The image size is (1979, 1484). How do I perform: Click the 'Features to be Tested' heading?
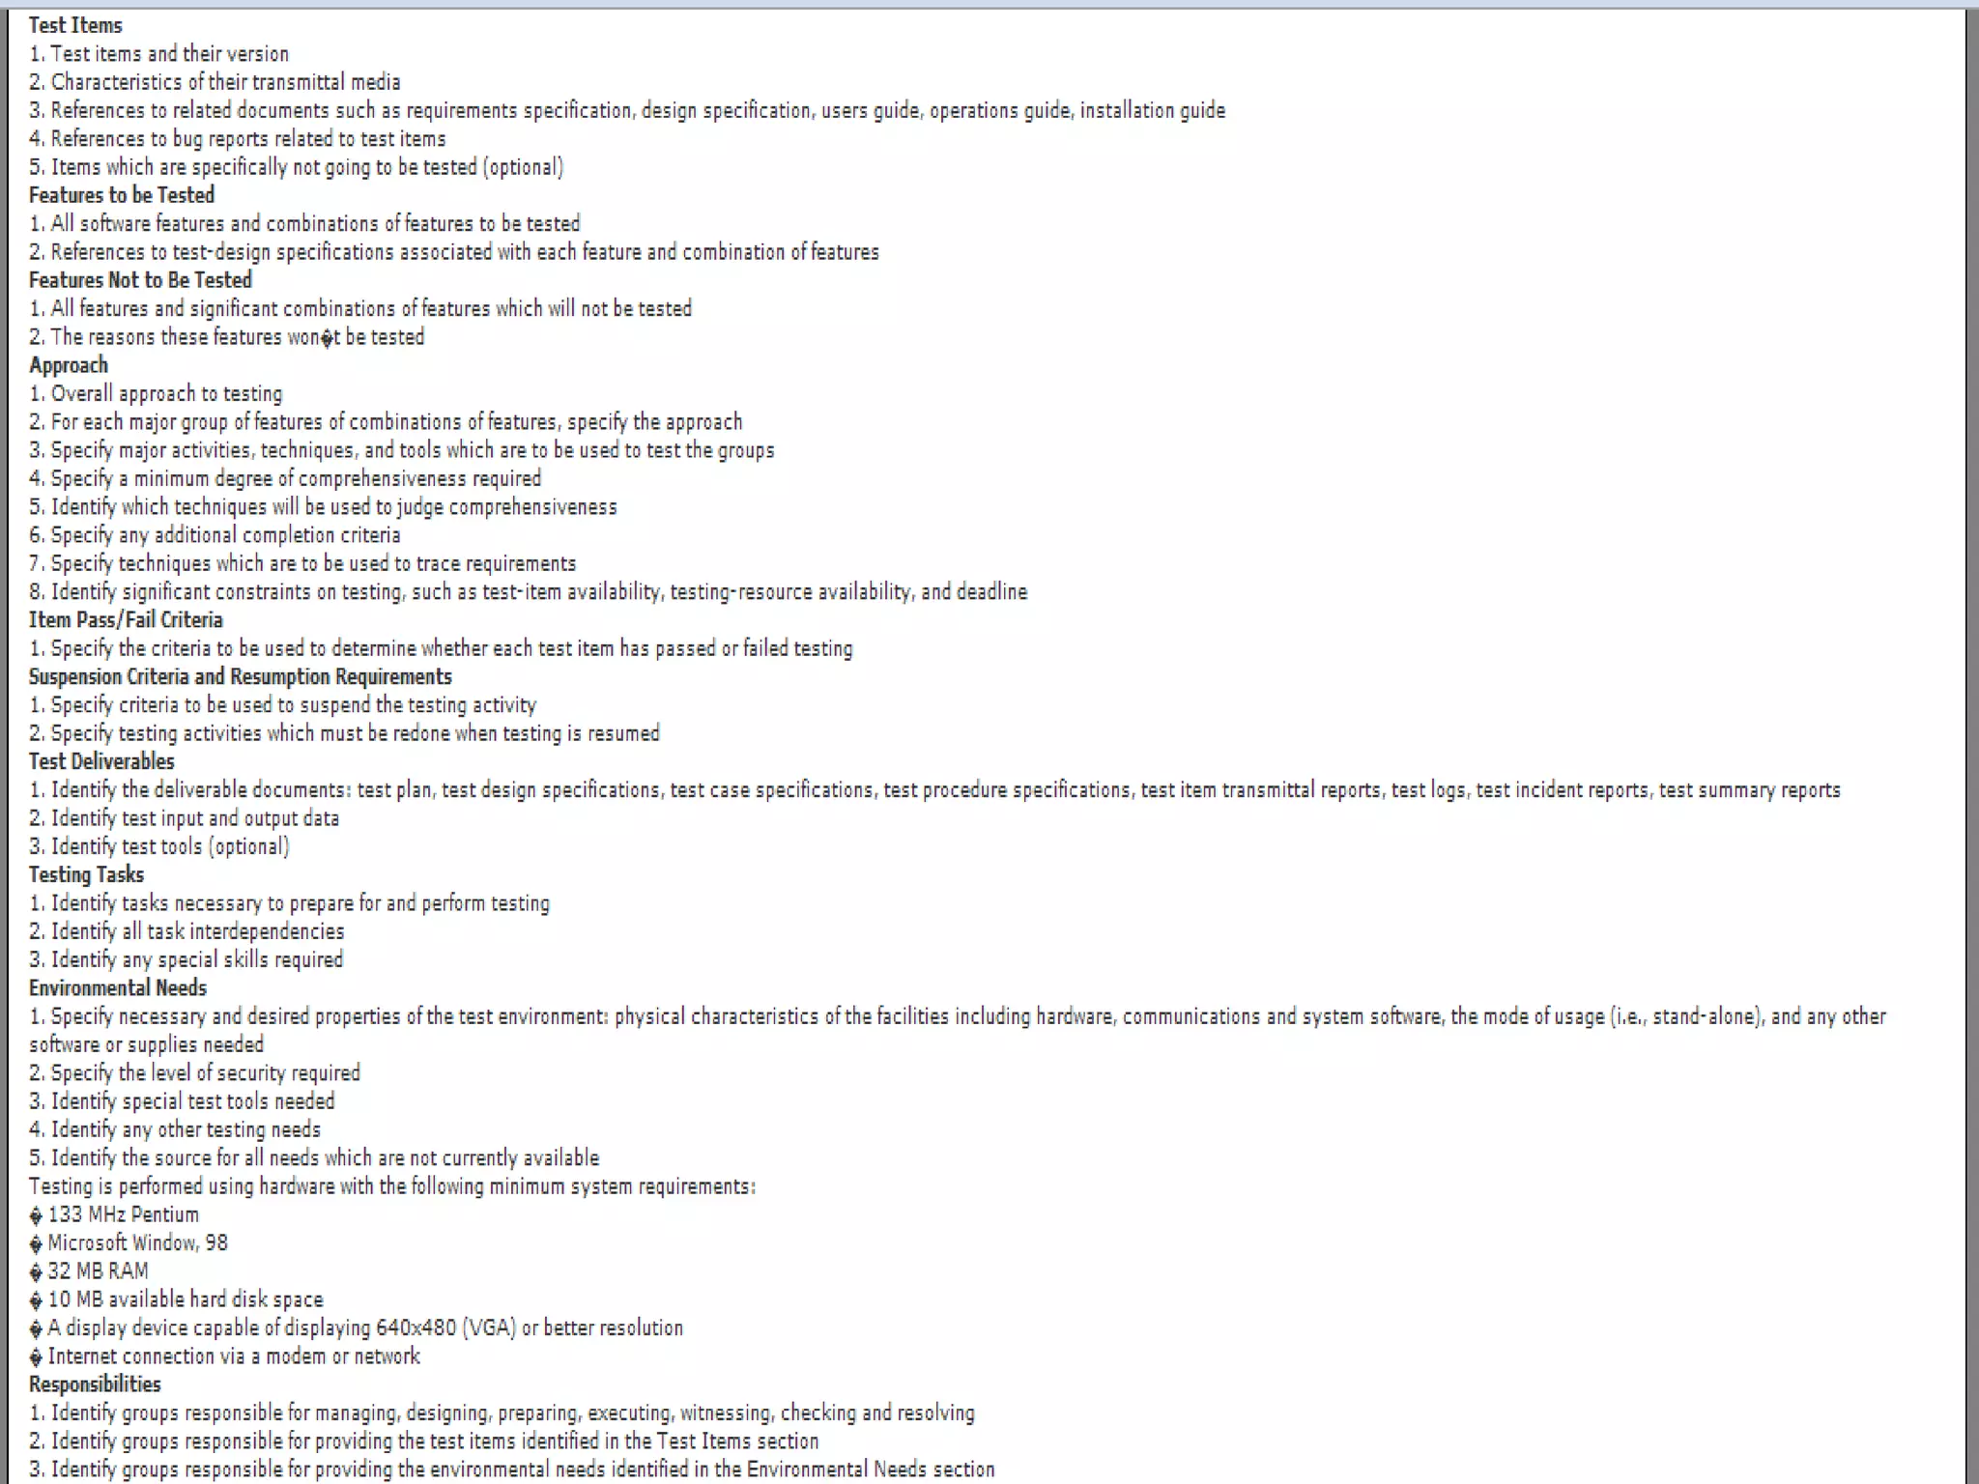122,195
